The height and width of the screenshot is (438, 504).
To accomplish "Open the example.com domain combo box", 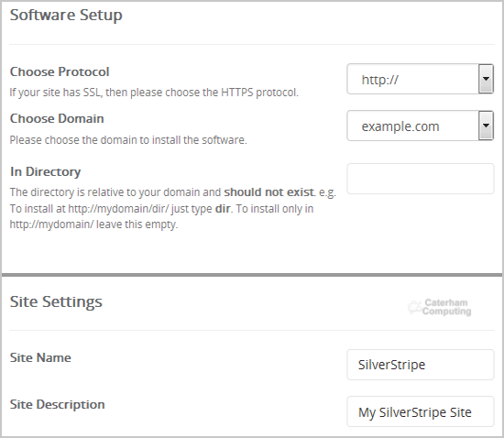I will point(420,126).
